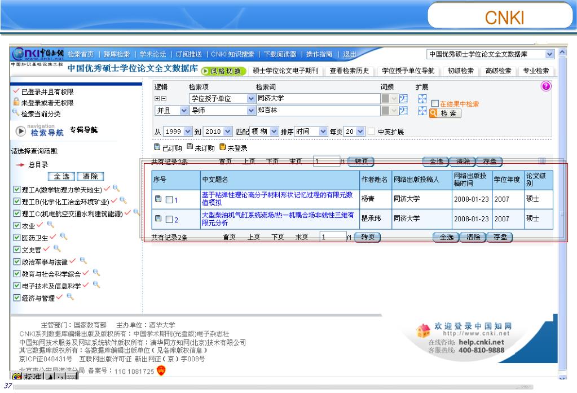Click the 郑百林 search term input field
The height and width of the screenshot is (393, 577).
pyautogui.click(x=318, y=110)
